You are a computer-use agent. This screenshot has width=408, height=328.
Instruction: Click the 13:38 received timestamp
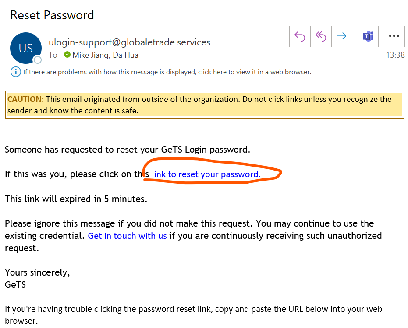coord(395,55)
